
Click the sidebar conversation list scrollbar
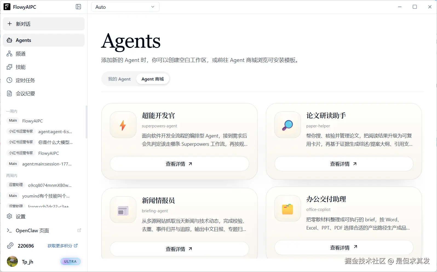(x=87, y=122)
